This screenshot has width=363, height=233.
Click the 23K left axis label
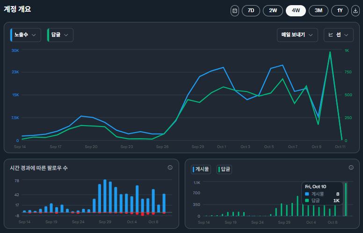coord(15,72)
